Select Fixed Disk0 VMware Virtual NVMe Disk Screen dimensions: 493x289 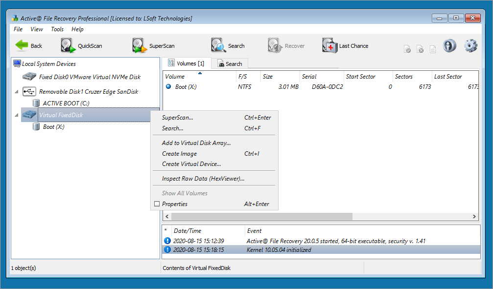point(90,77)
